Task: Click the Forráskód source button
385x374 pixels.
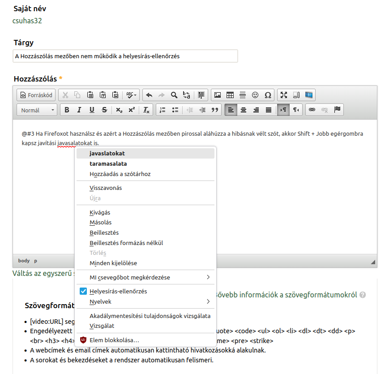Action: pos(36,95)
